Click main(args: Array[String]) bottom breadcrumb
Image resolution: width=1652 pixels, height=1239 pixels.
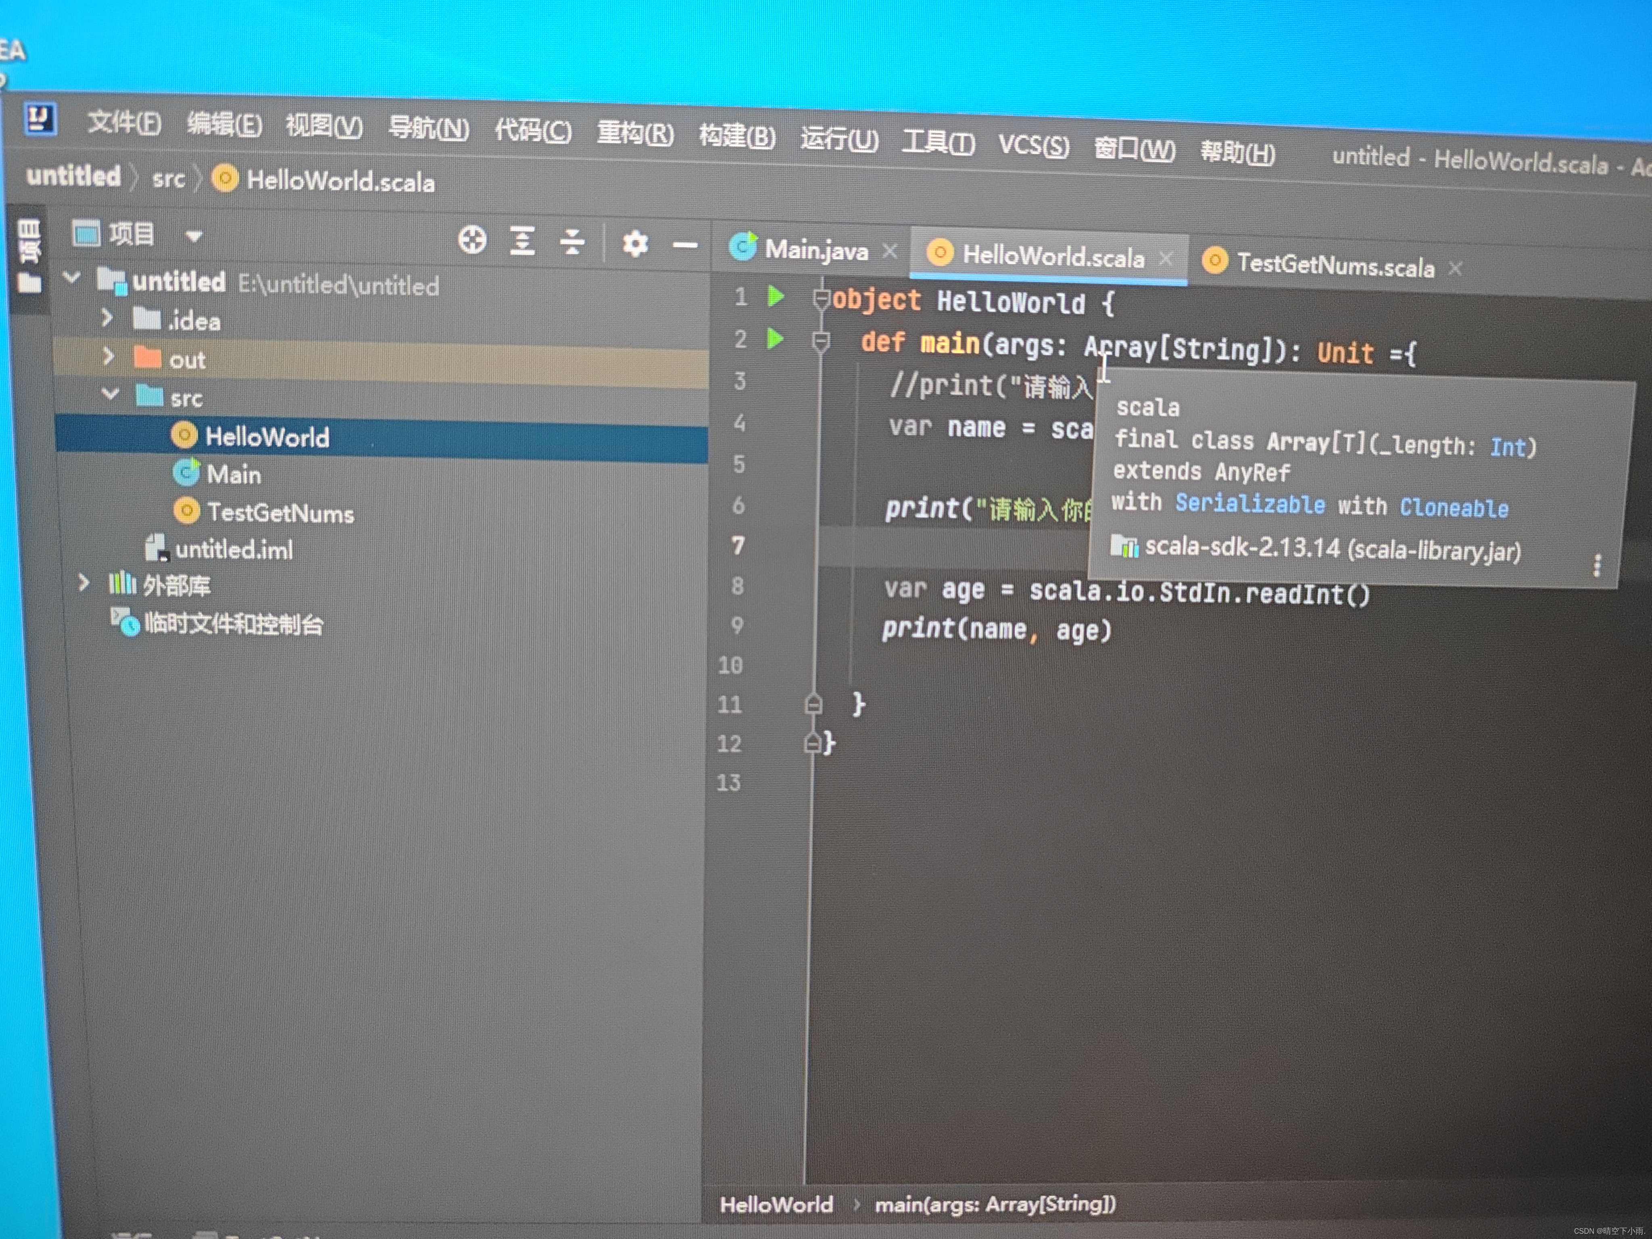[995, 1203]
